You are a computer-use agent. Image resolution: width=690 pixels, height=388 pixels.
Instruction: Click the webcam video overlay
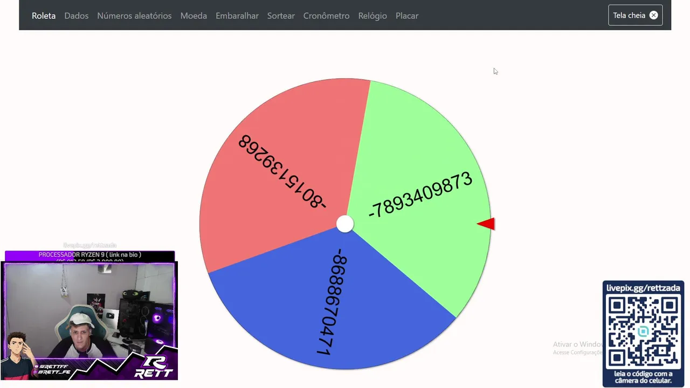tap(89, 311)
